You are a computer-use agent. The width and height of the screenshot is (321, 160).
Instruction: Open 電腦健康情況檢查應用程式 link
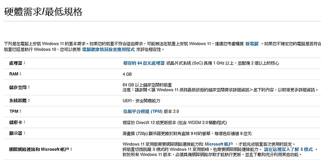108,49
